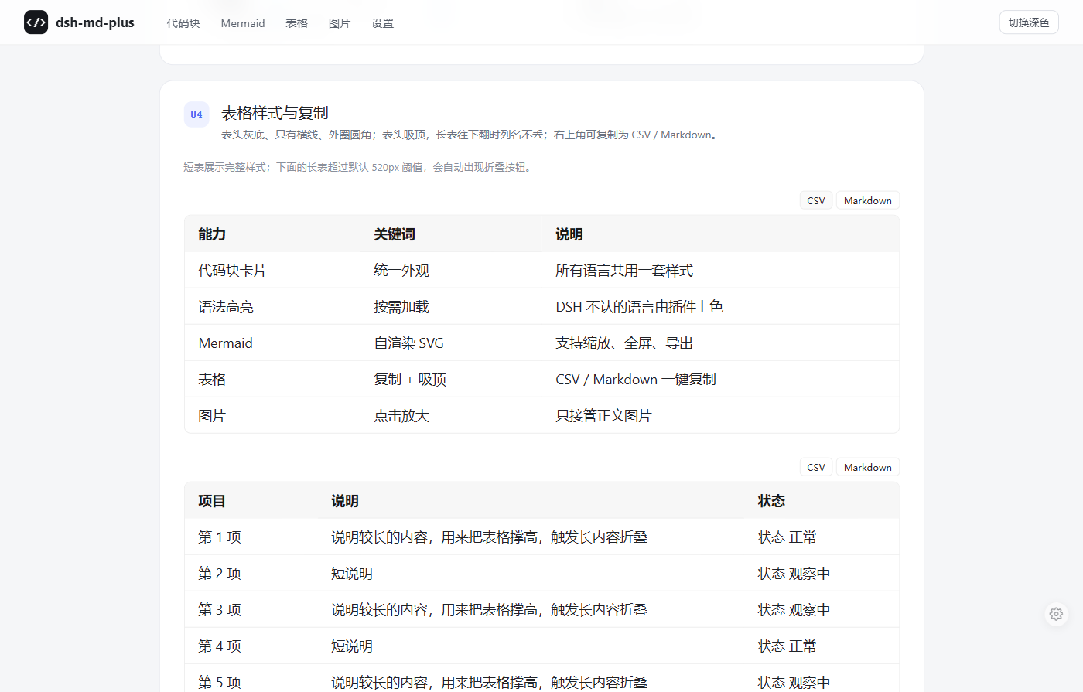The height and width of the screenshot is (692, 1083).
Task: Go to the 表格 nav section
Action: [x=296, y=23]
